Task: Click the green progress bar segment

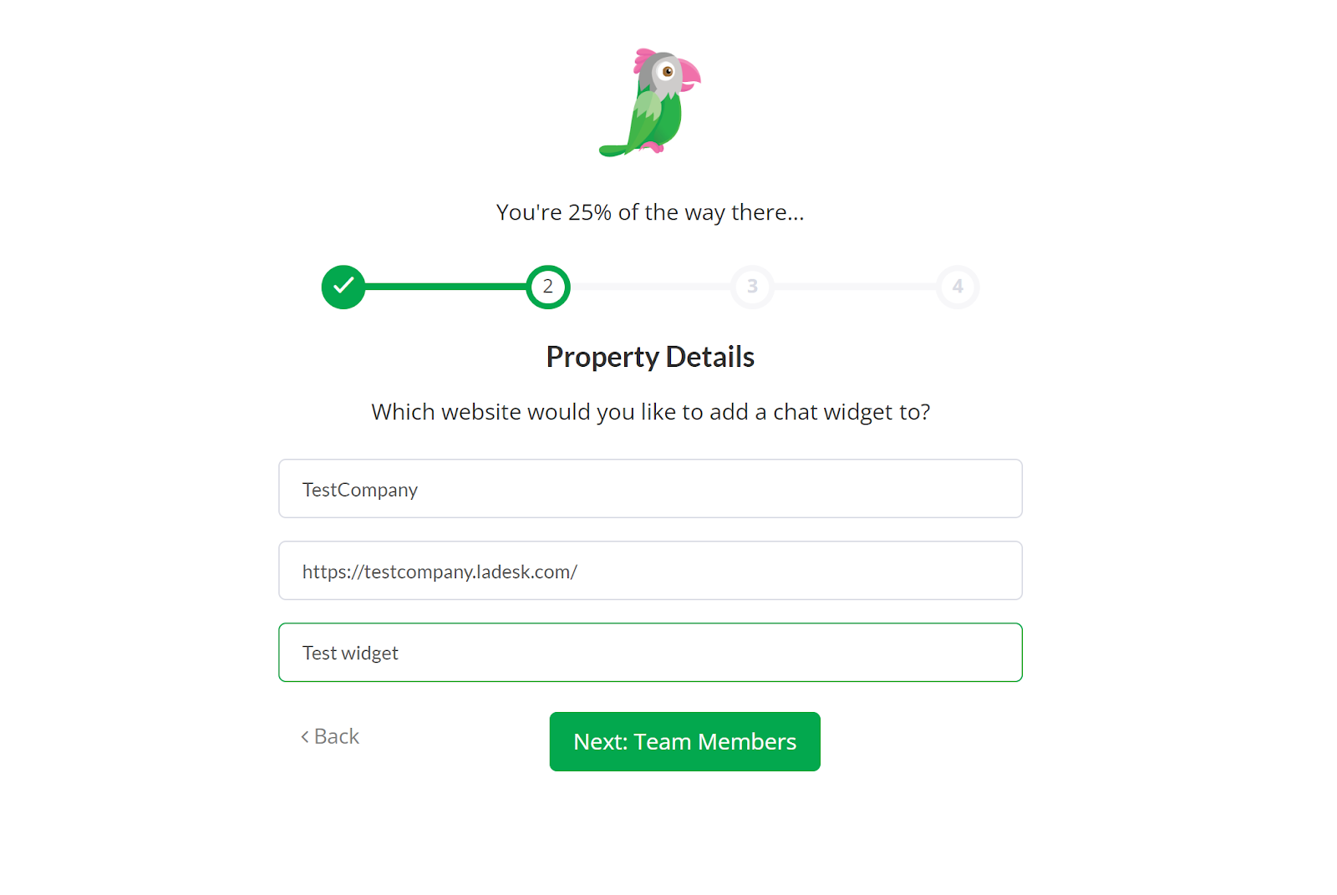Action: pos(445,287)
